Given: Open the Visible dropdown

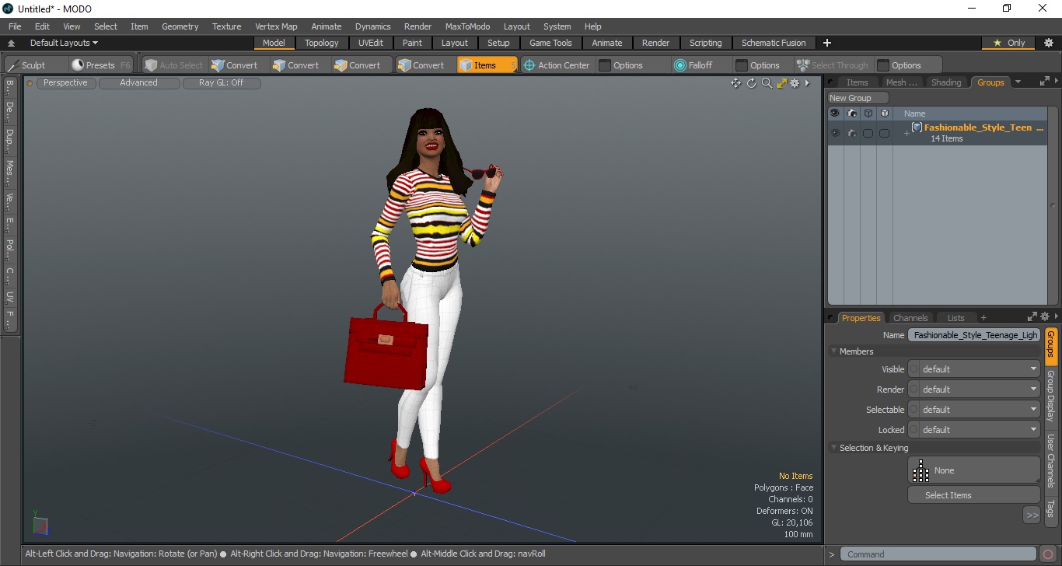Looking at the screenshot, I should [x=974, y=369].
